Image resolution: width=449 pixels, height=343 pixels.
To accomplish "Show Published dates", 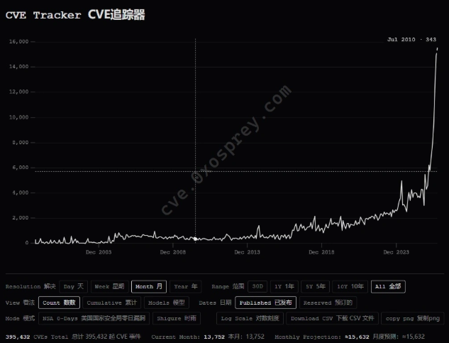I will point(265,303).
